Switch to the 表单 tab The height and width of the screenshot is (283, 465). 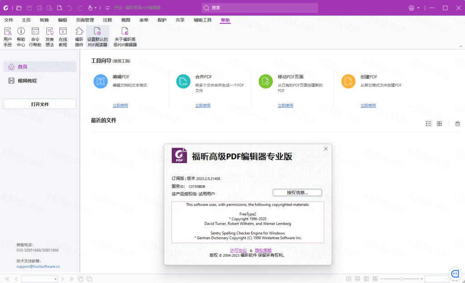tap(143, 20)
